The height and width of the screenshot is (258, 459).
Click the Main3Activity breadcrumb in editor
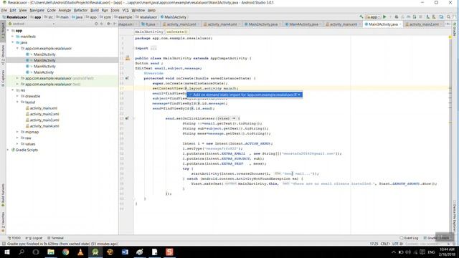[x=149, y=32]
